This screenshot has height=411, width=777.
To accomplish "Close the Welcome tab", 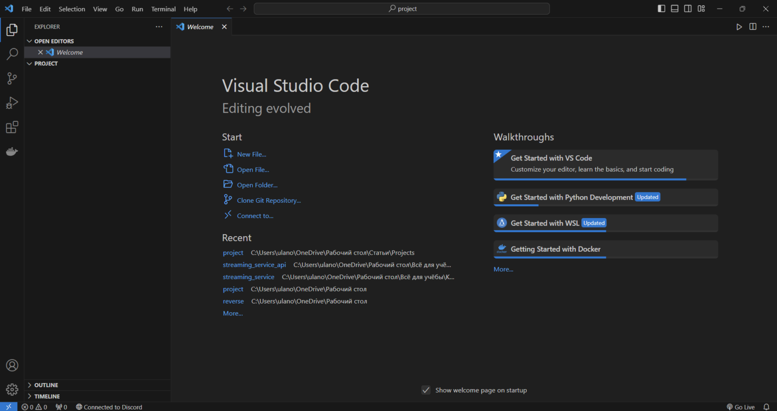I will pos(224,27).
